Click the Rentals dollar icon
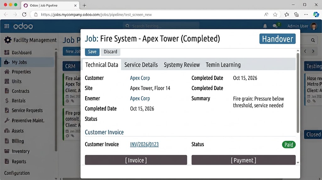The image size is (322, 180). [x=7, y=100]
